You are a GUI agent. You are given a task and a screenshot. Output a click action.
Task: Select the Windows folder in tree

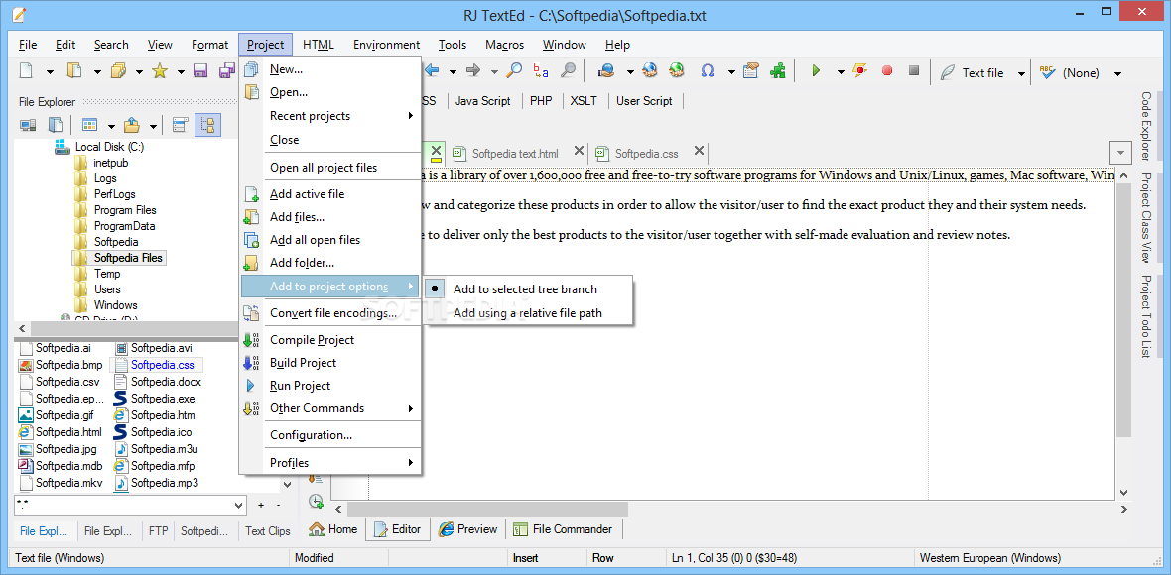115,305
